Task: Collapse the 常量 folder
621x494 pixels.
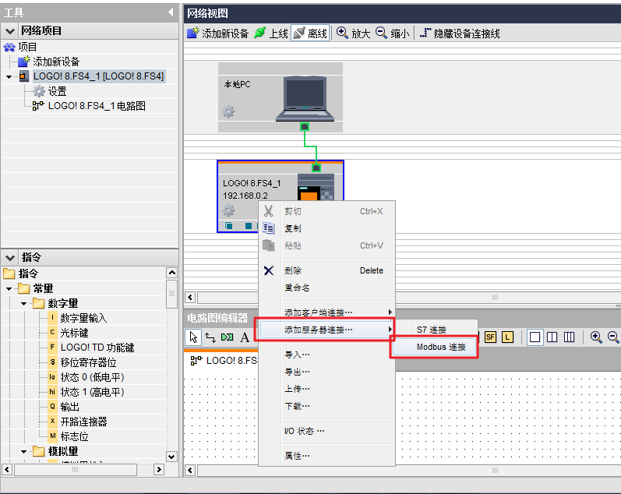Action: [x=9, y=289]
